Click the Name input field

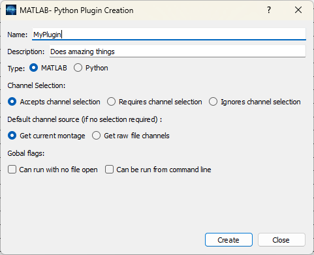[169, 34]
